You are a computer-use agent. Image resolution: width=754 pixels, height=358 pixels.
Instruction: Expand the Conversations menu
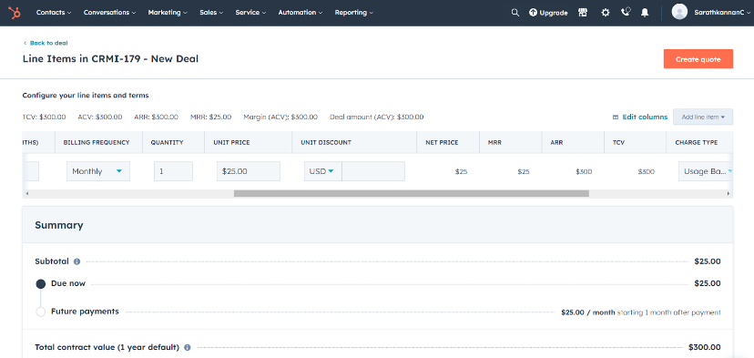[x=109, y=13]
